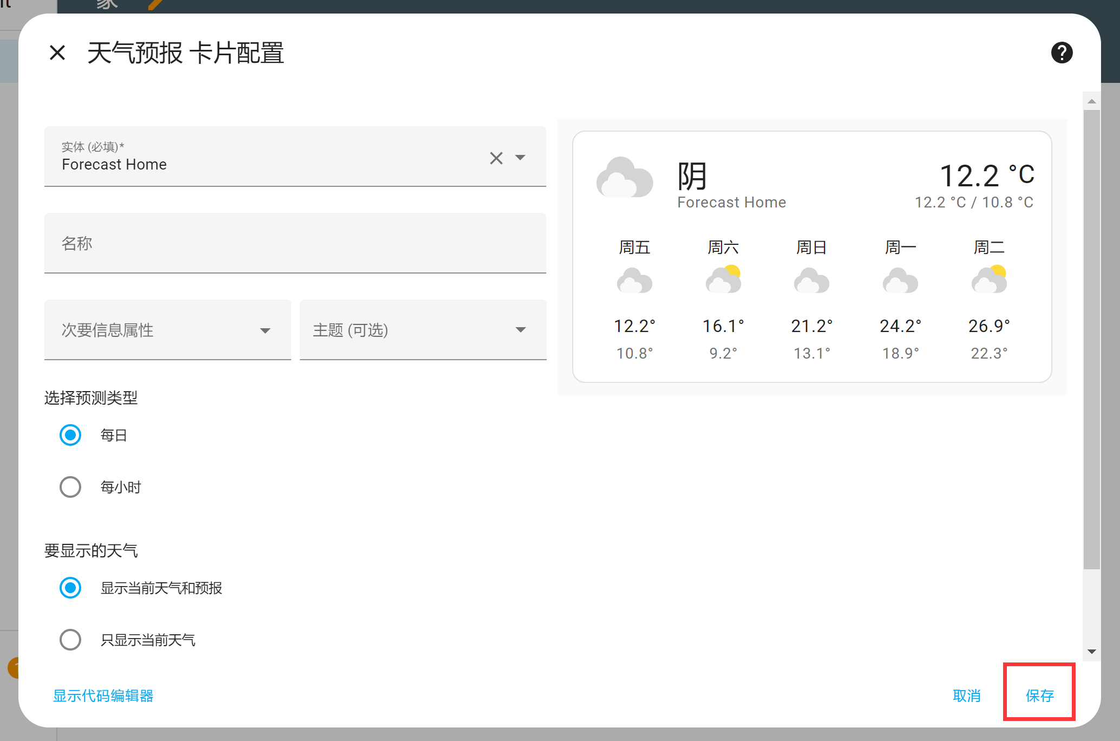Click the 取消 cancel button
The width and height of the screenshot is (1120, 741).
967,695
